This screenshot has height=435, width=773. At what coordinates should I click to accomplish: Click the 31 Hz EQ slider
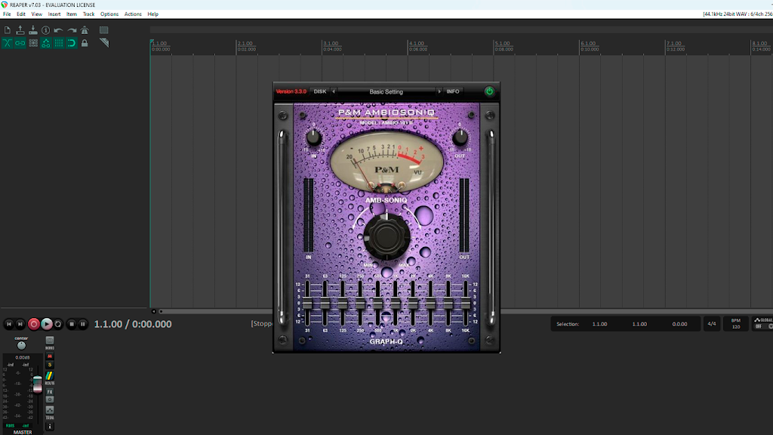coord(307,304)
